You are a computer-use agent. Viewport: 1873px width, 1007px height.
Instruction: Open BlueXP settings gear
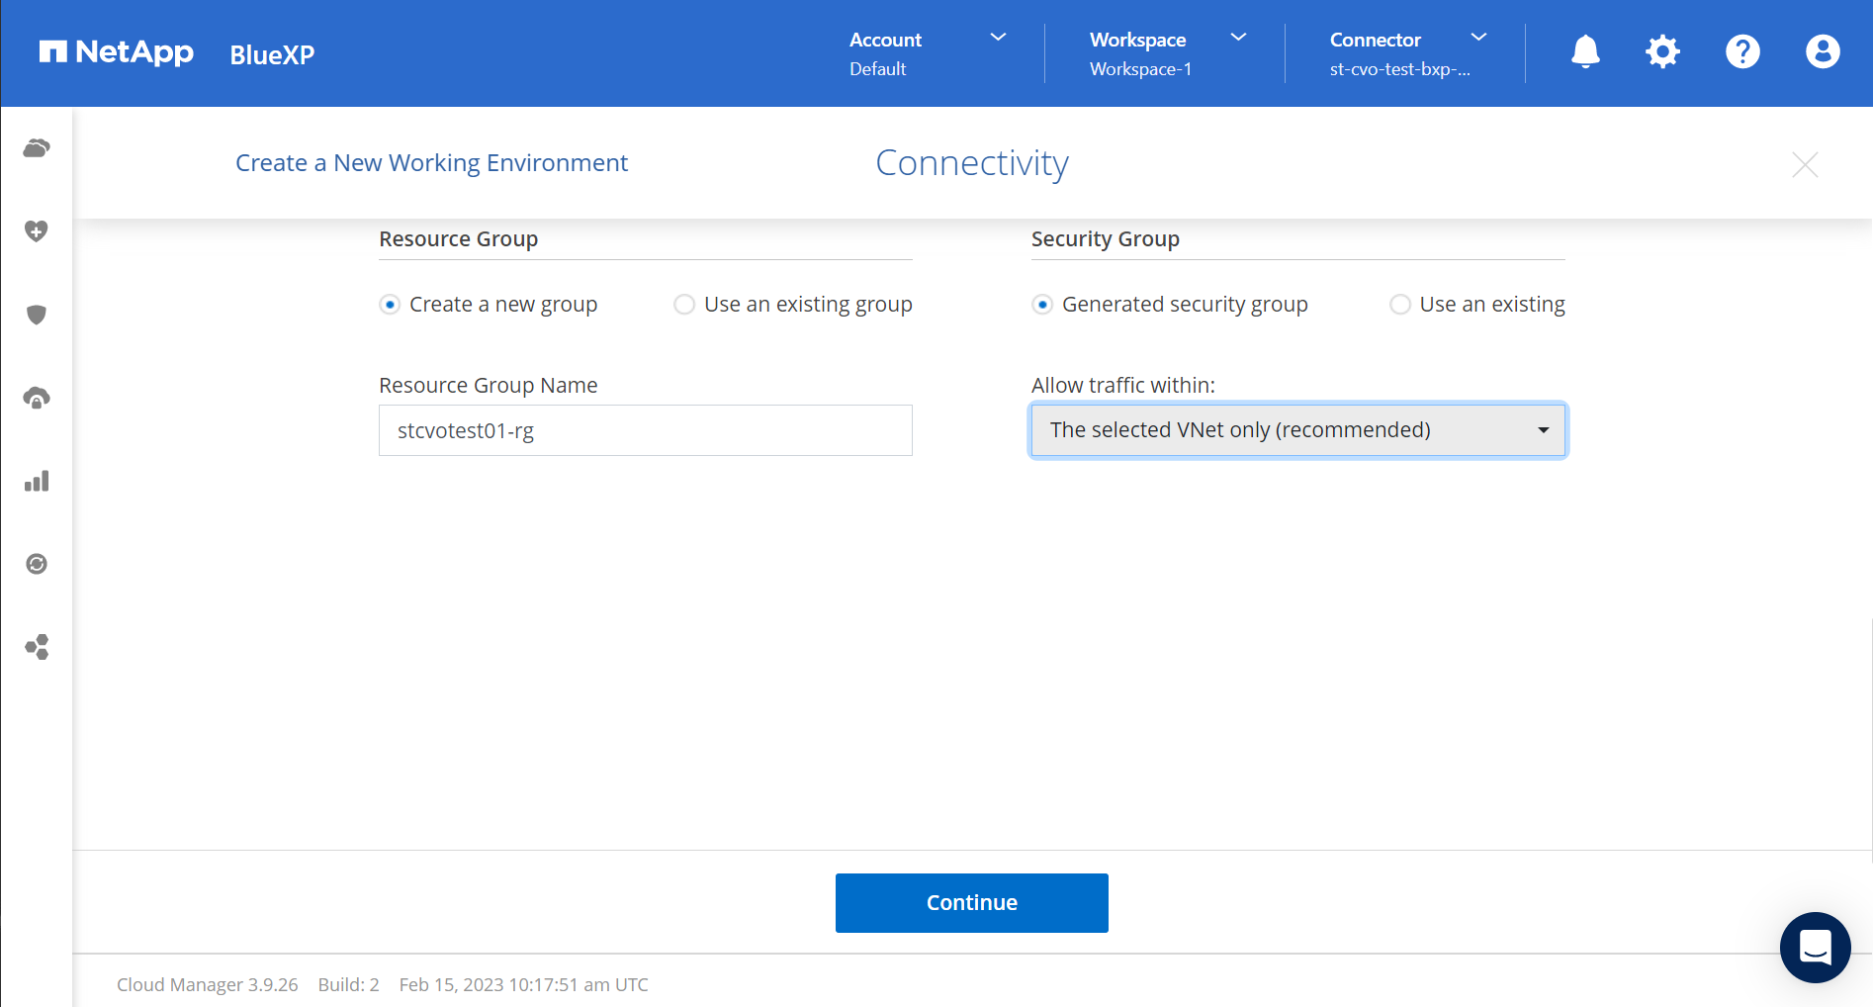coord(1662,51)
